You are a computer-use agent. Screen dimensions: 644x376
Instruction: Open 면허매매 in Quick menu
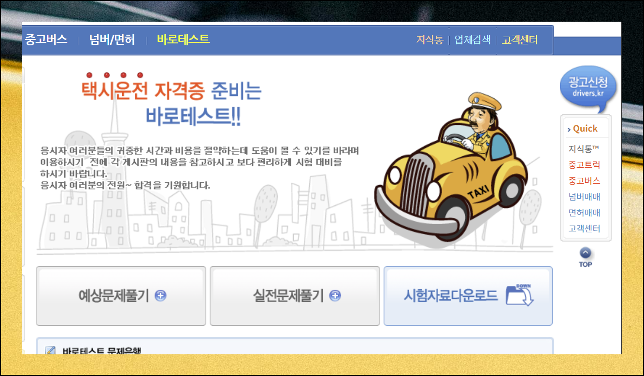[584, 213]
